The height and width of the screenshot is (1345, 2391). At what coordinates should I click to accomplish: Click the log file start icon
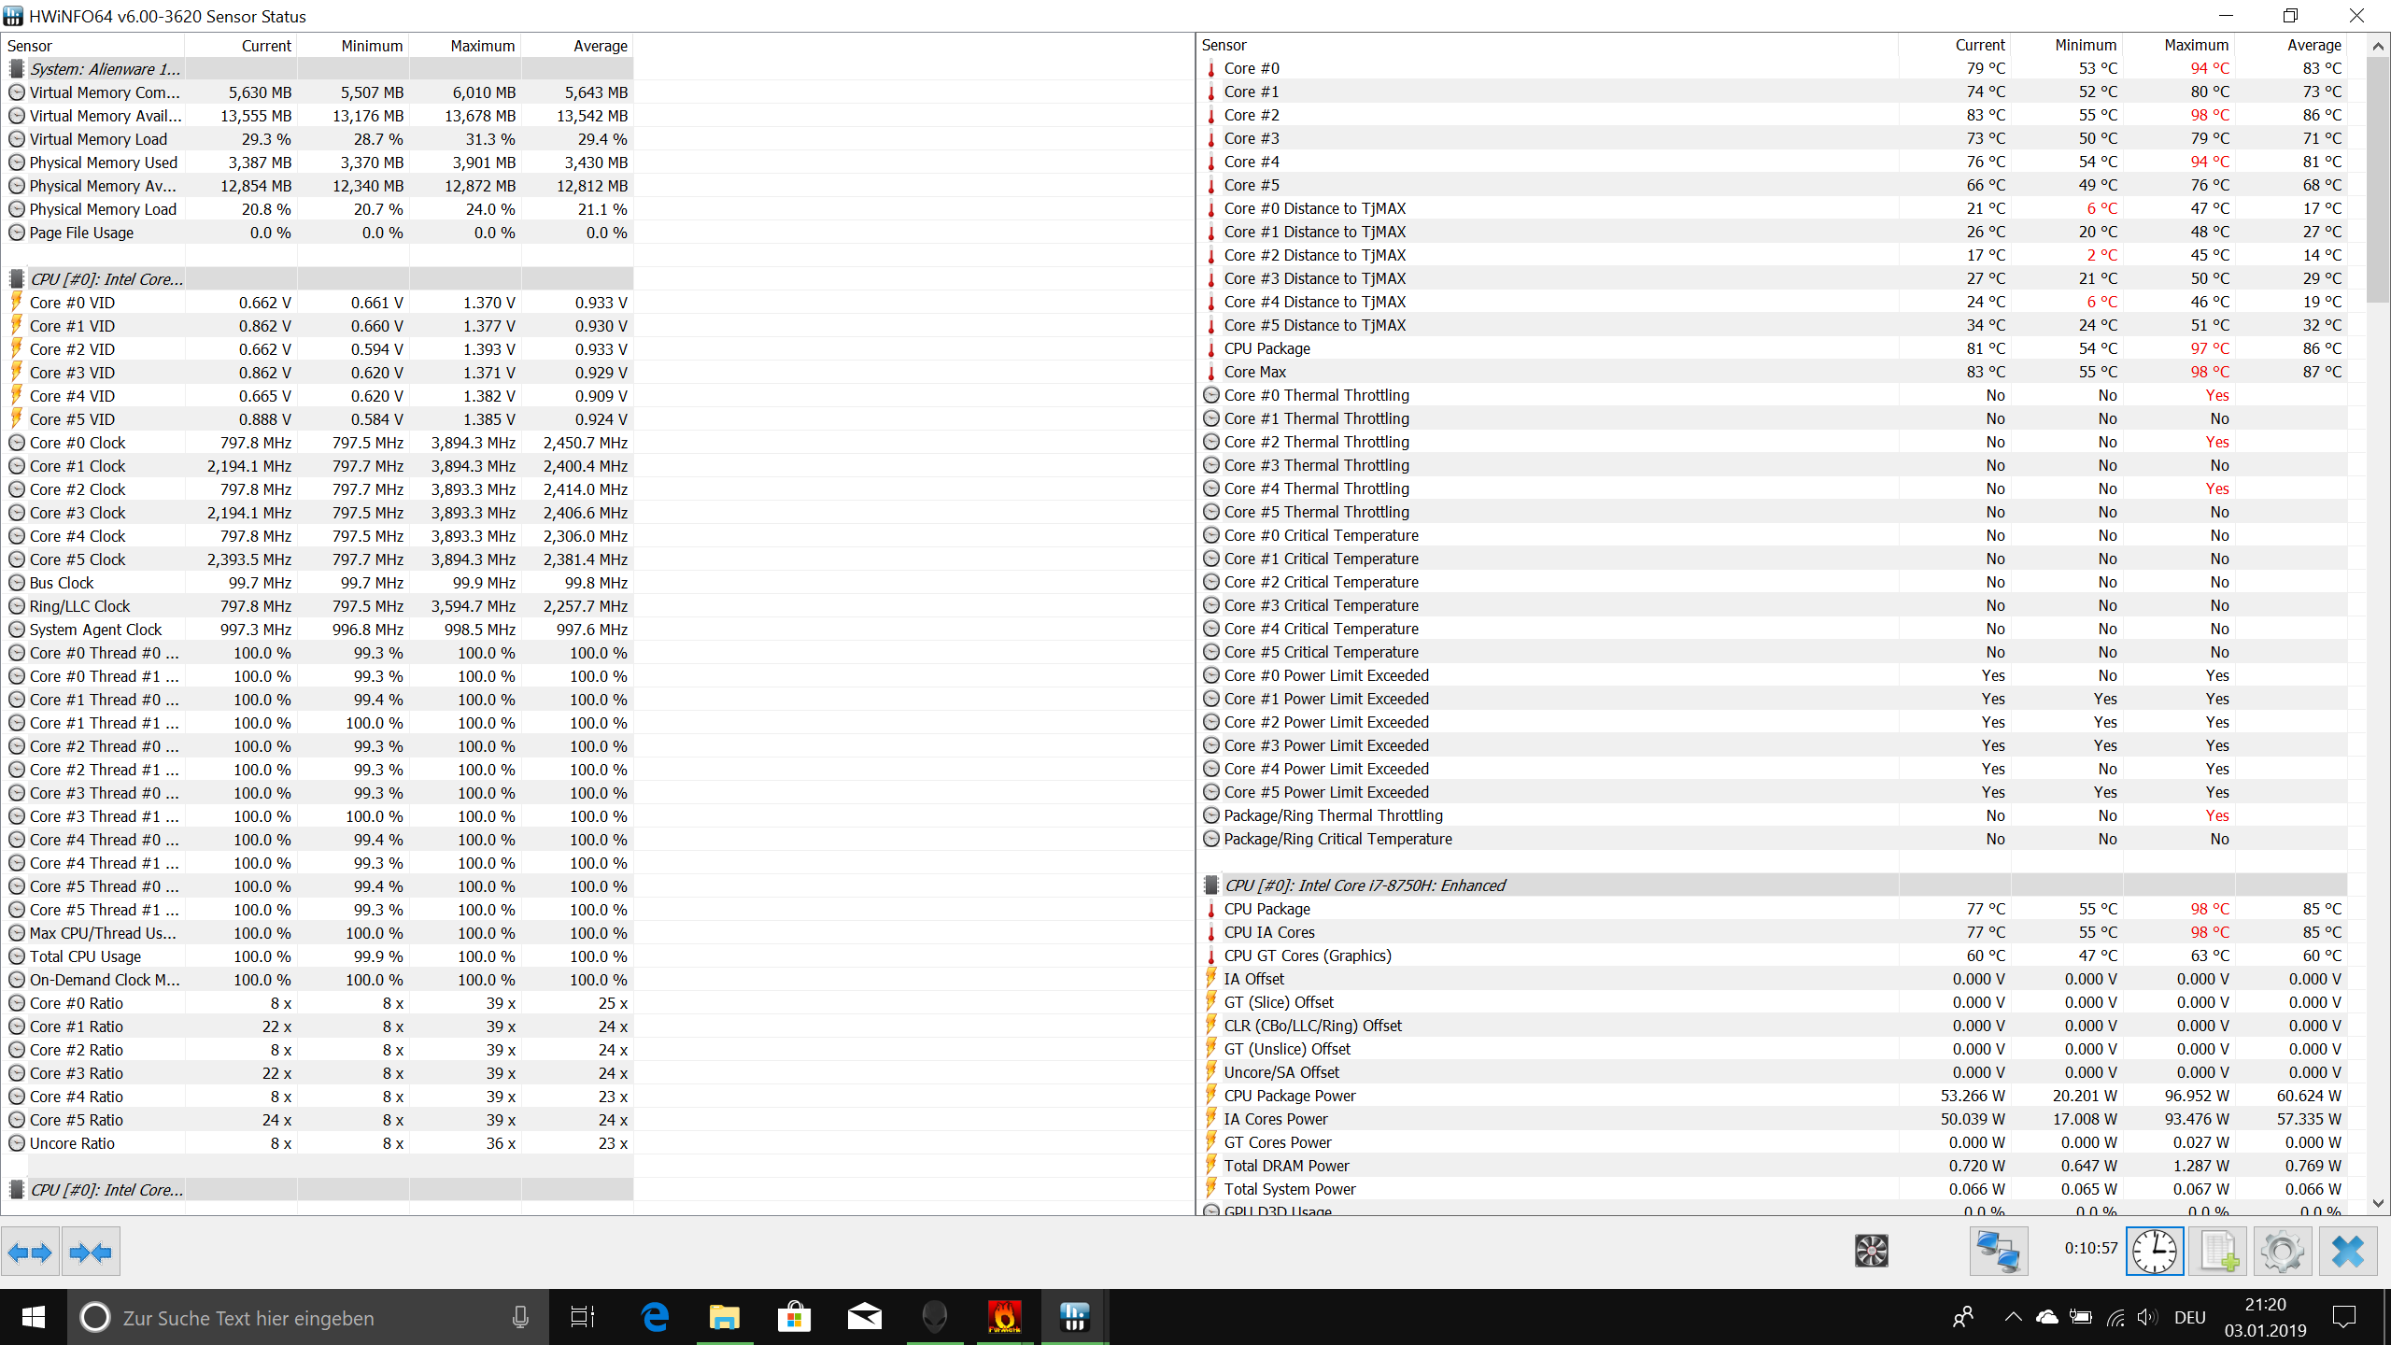[x=2219, y=1252]
